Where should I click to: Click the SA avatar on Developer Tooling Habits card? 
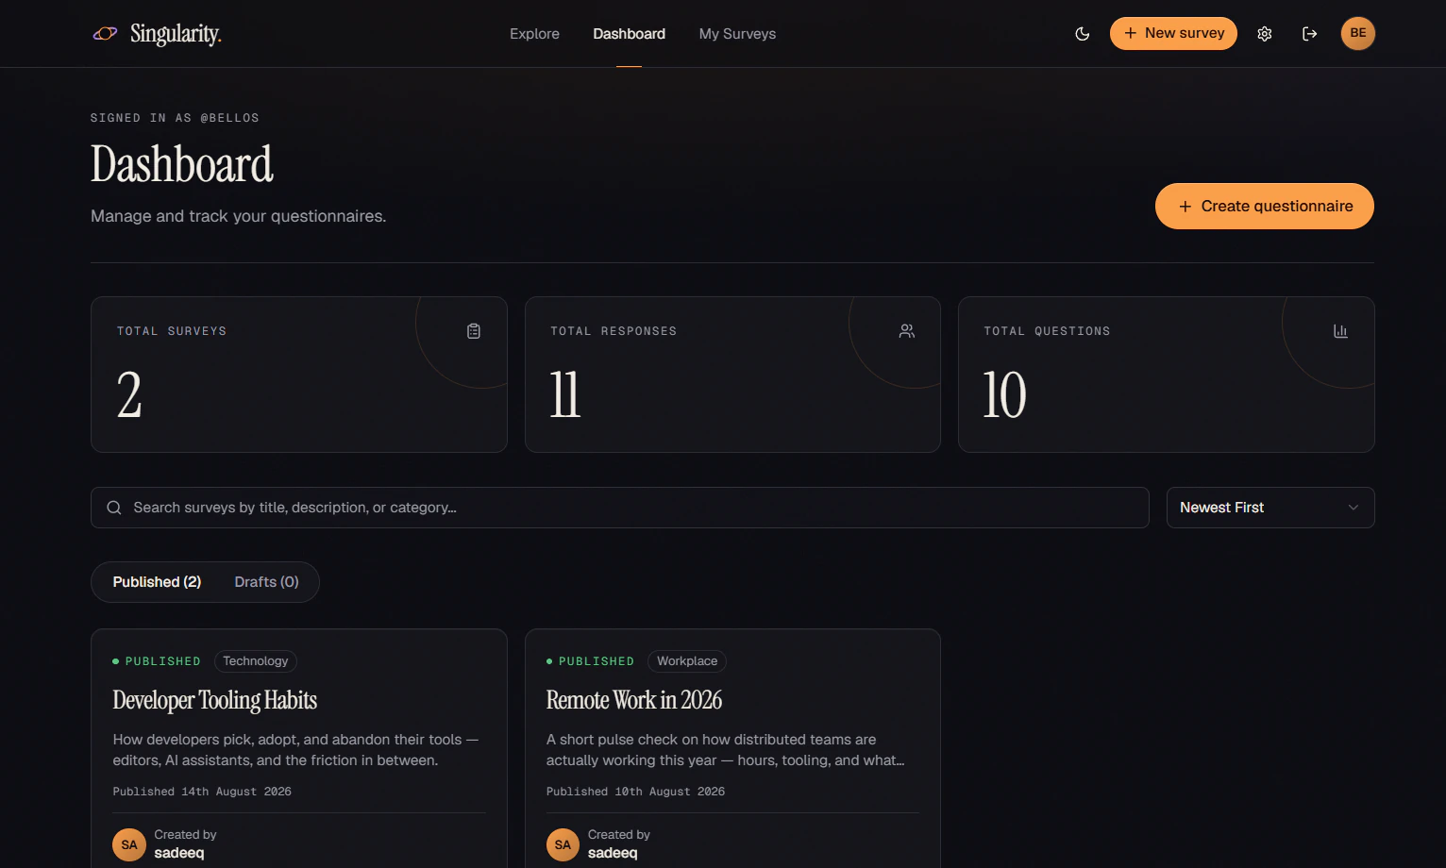129,844
